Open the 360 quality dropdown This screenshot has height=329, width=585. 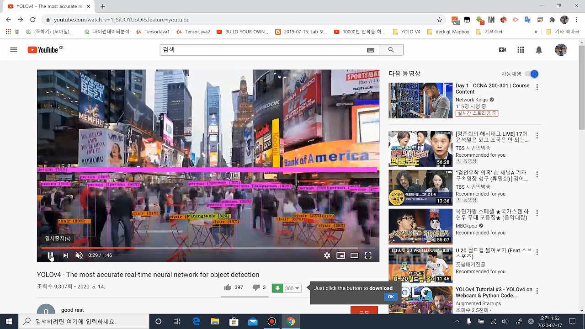tap(292, 288)
